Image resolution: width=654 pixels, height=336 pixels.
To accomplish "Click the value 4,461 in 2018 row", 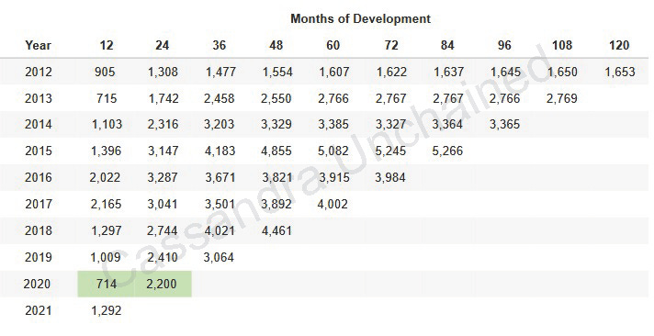I will click(x=276, y=230).
